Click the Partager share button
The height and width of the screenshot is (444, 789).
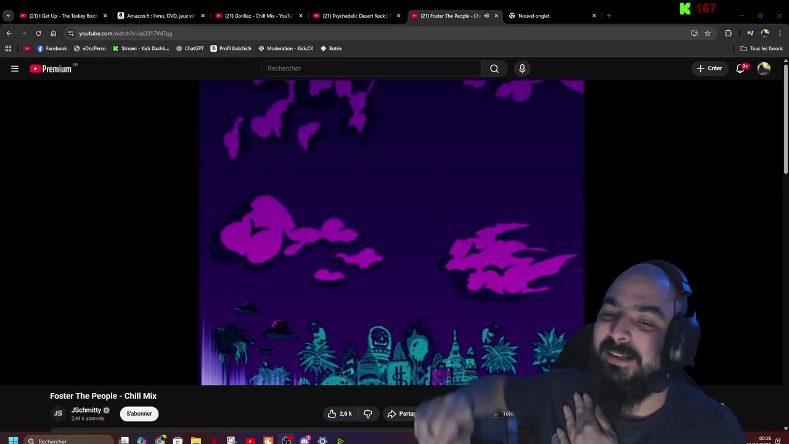pos(402,414)
